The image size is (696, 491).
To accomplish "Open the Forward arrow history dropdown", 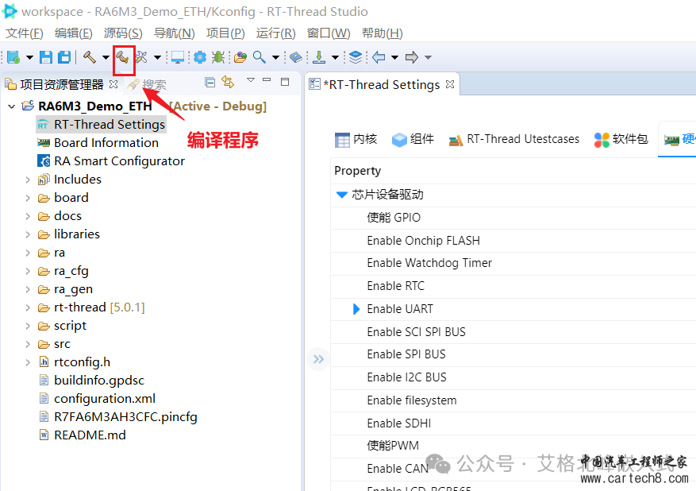I will 428,57.
